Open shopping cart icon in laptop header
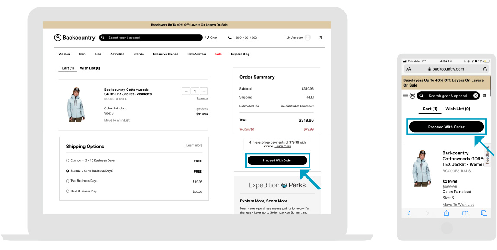 321,38
